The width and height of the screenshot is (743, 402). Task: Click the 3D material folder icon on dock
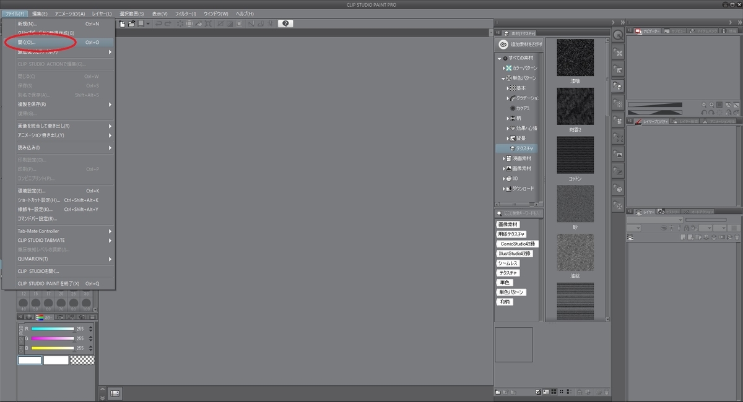[x=618, y=188]
